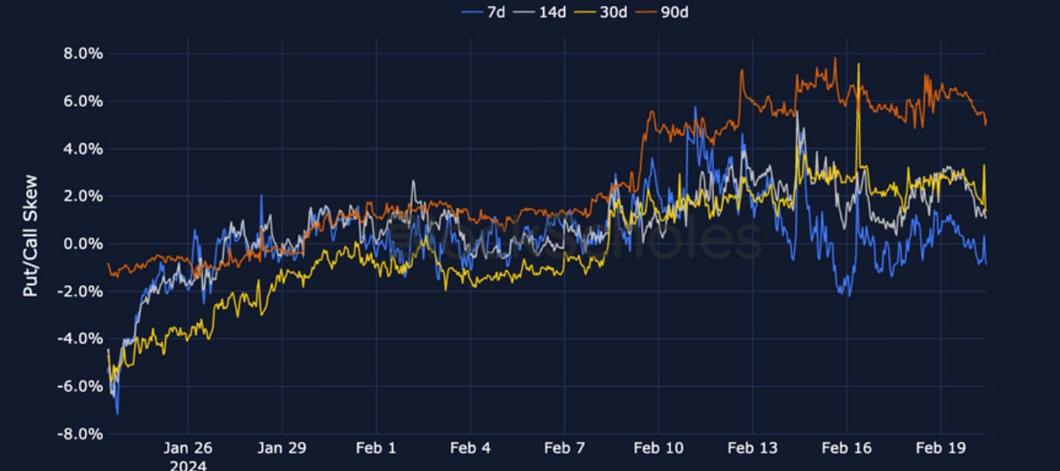Click the Feb 1 x-axis date label
The image size is (1060, 471).
tap(376, 448)
